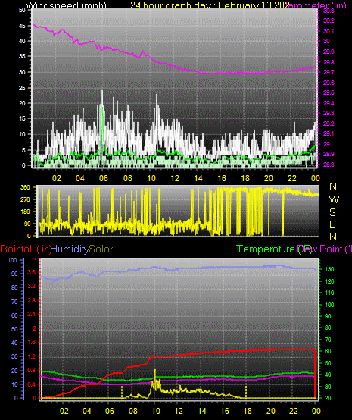
Task: Click green temperature axis value "130"
Action: (x=329, y=269)
